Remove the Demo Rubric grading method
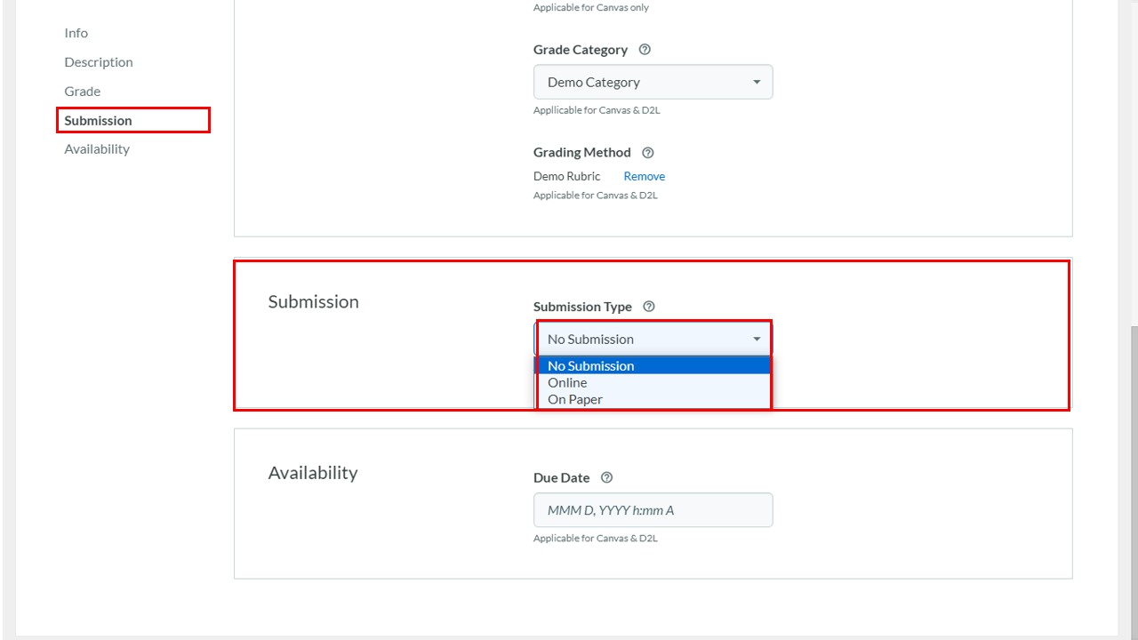The height and width of the screenshot is (640, 1138). click(x=645, y=176)
